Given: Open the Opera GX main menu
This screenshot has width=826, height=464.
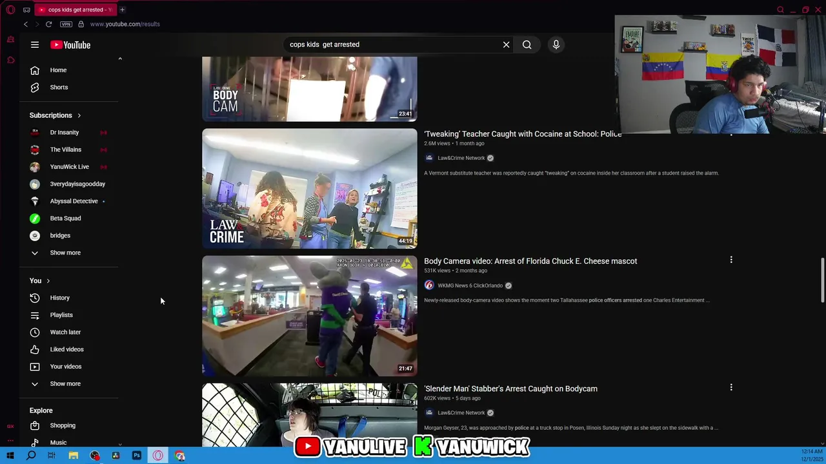Looking at the screenshot, I should (10, 10).
